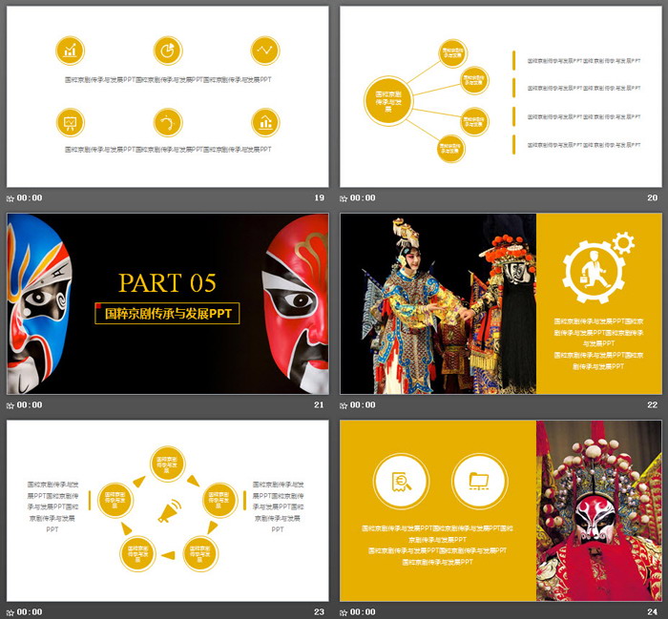Image resolution: width=668 pixels, height=619 pixels.
Task: Select the PART 05 title slide thumbnail
Action: 167,303
